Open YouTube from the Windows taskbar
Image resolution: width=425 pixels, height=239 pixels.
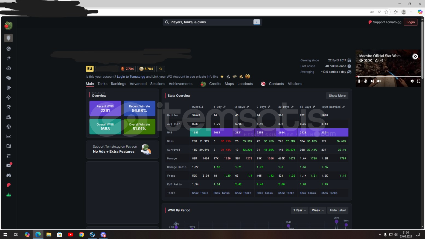pyautogui.click(x=71, y=235)
